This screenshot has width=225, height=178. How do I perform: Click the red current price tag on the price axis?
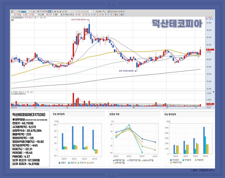(x=210, y=50)
